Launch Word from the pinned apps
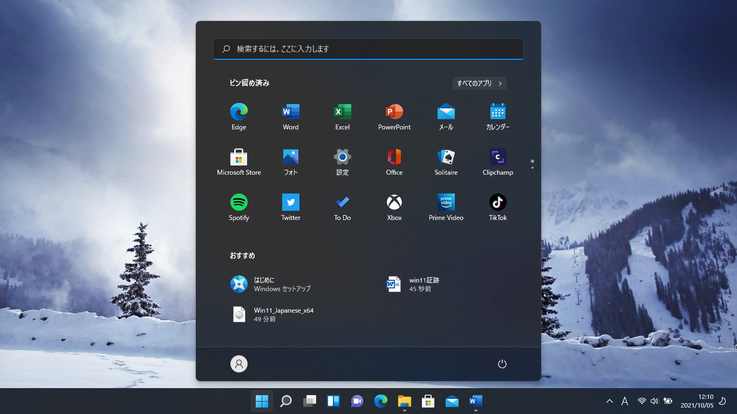 (x=291, y=117)
